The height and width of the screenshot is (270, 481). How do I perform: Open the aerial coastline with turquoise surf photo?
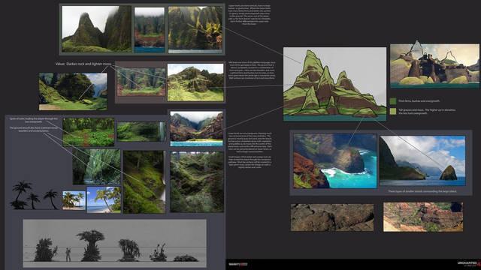[x=335, y=161]
